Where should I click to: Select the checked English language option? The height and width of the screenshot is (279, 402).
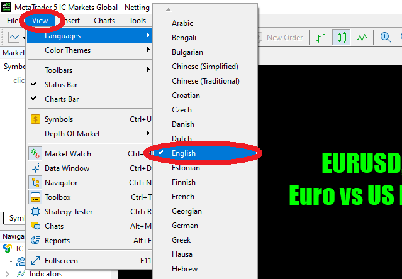pos(184,153)
